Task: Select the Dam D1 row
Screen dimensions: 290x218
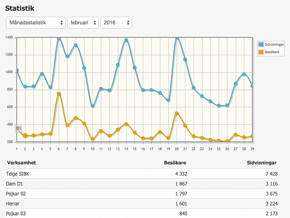Action: click(14, 184)
